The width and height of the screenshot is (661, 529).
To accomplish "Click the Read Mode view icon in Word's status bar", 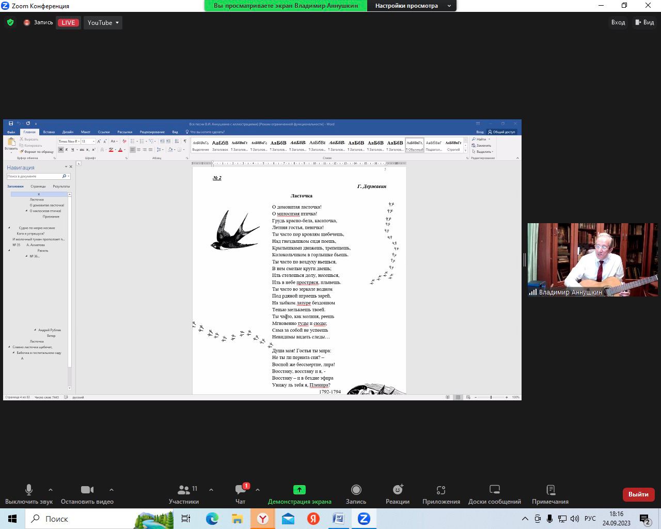I will pyautogui.click(x=448, y=397).
